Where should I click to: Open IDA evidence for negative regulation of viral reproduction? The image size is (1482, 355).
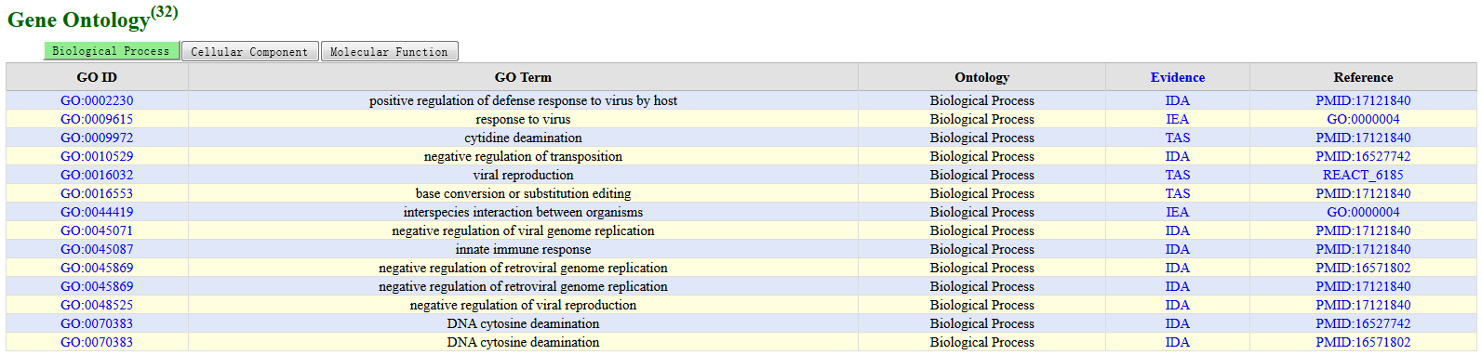(x=1177, y=305)
